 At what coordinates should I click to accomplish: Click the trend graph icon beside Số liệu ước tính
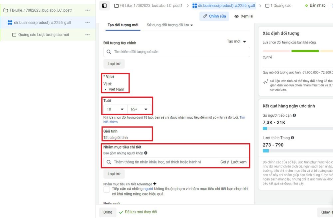[x=265, y=82]
